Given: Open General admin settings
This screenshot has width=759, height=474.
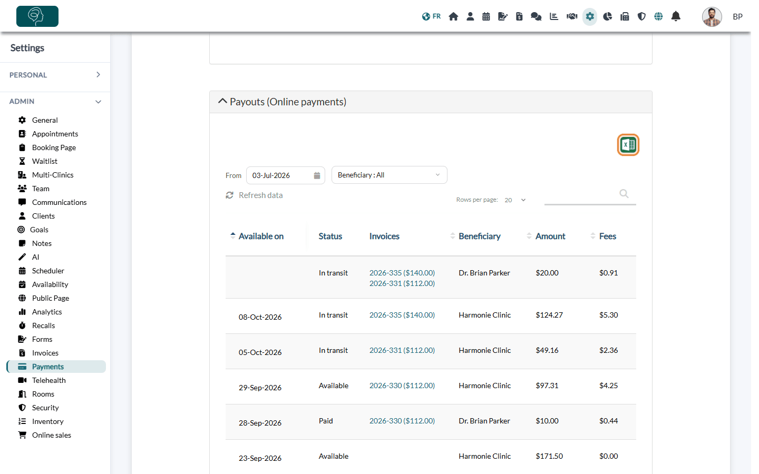Looking at the screenshot, I should coord(45,120).
